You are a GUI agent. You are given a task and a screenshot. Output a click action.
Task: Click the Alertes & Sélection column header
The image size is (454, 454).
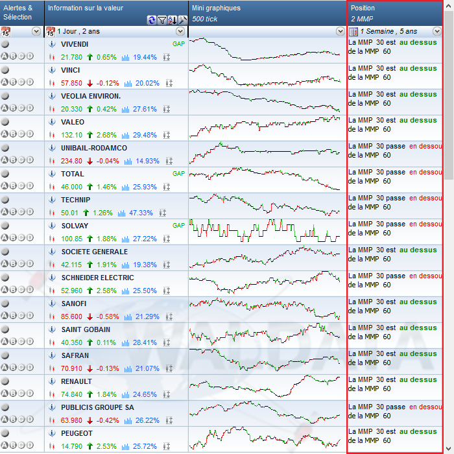pyautogui.click(x=22, y=13)
